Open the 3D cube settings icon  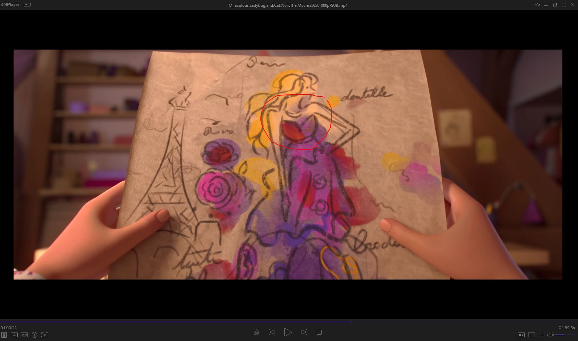35,335
